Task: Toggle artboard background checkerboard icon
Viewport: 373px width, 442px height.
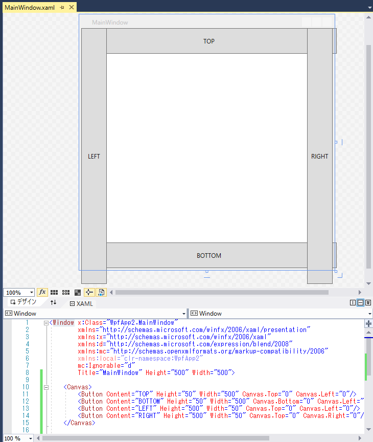Action: 78,292
